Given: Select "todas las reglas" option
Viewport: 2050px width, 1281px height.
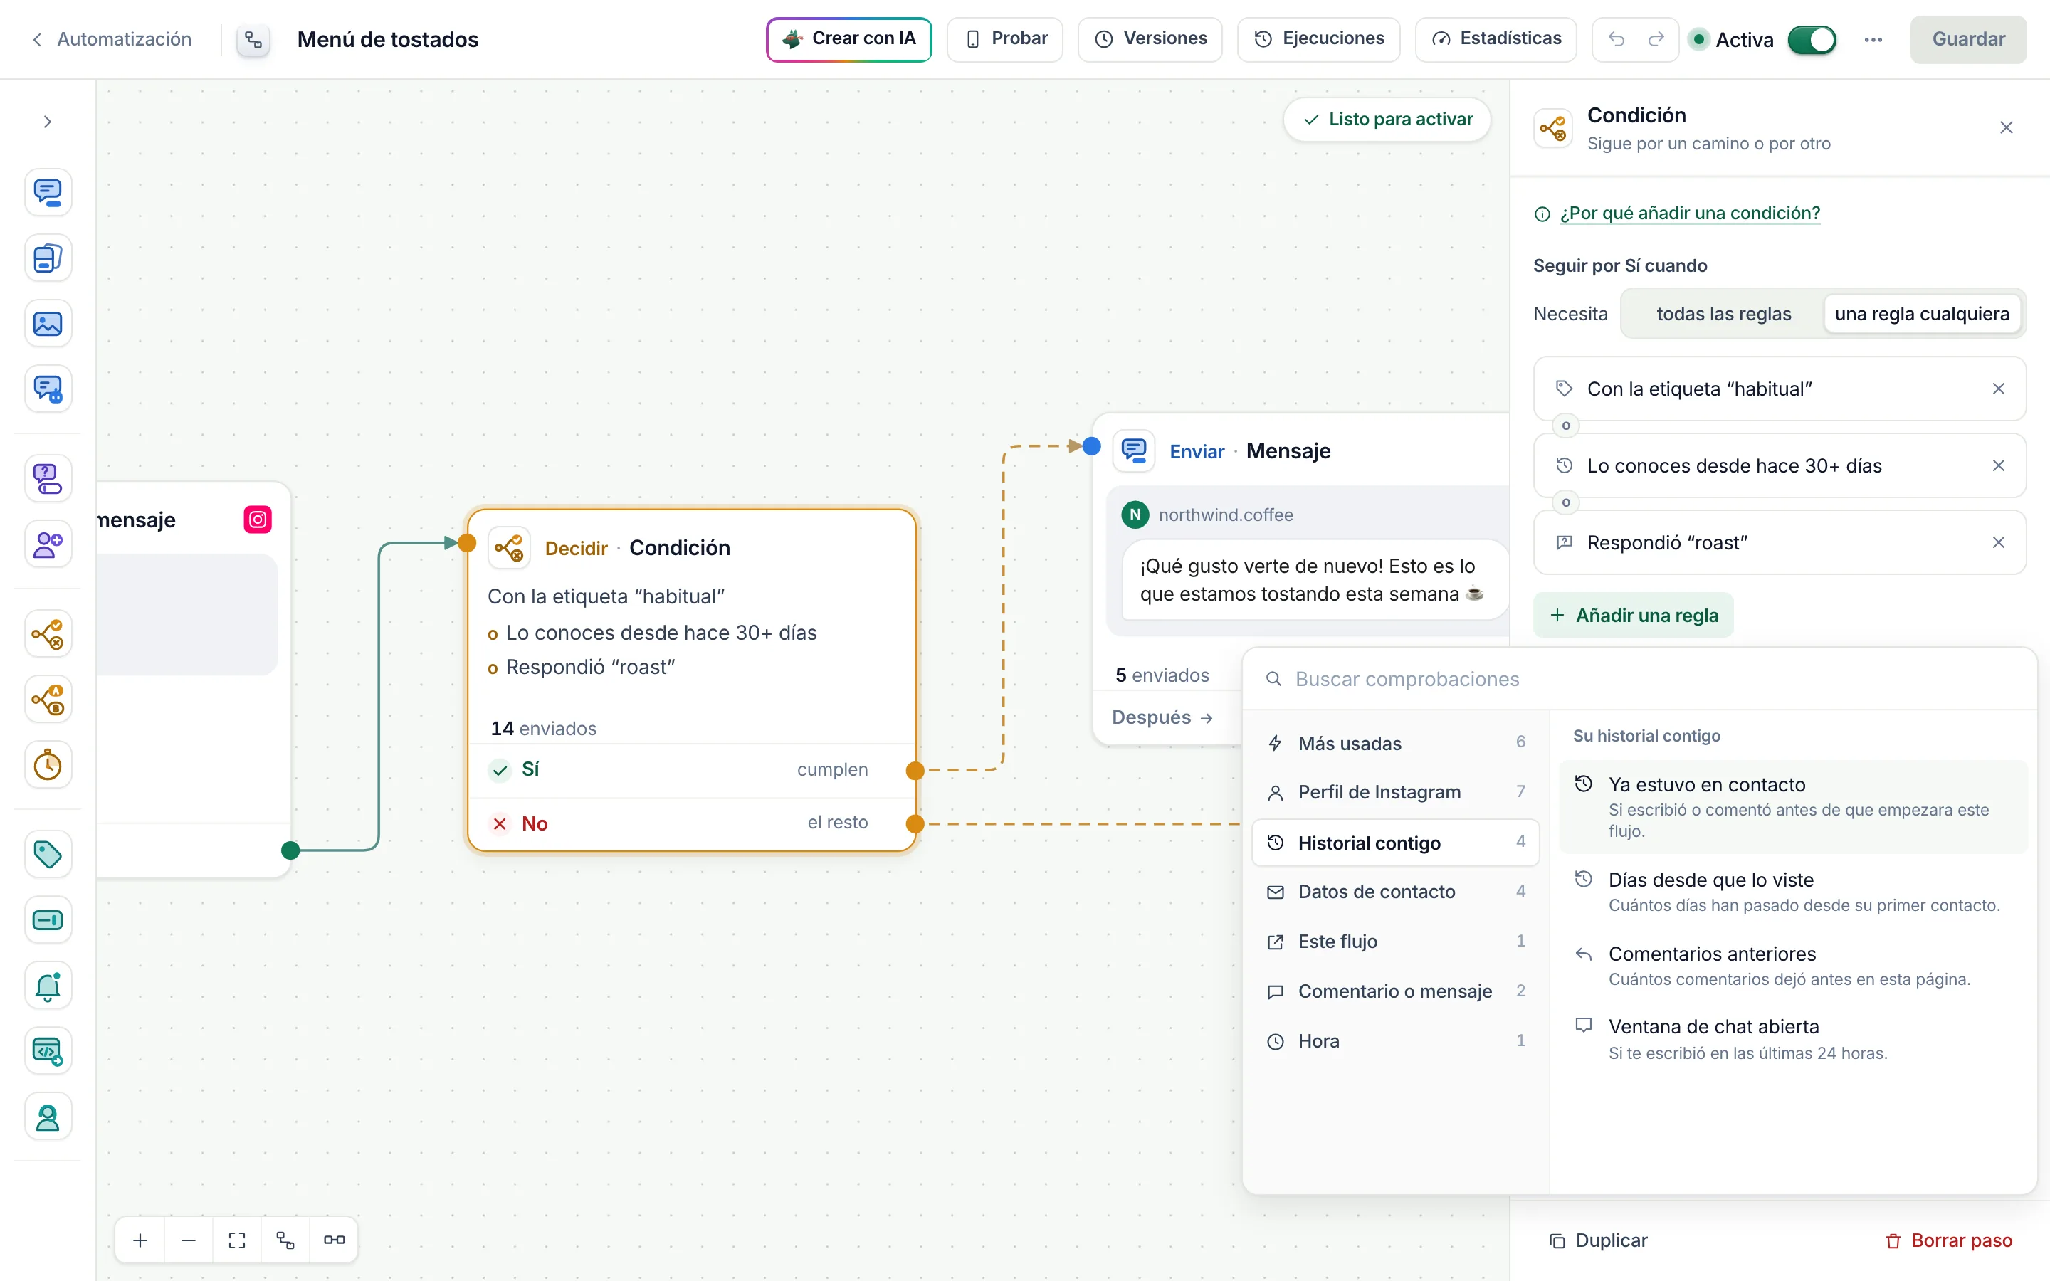Looking at the screenshot, I should point(1724,313).
